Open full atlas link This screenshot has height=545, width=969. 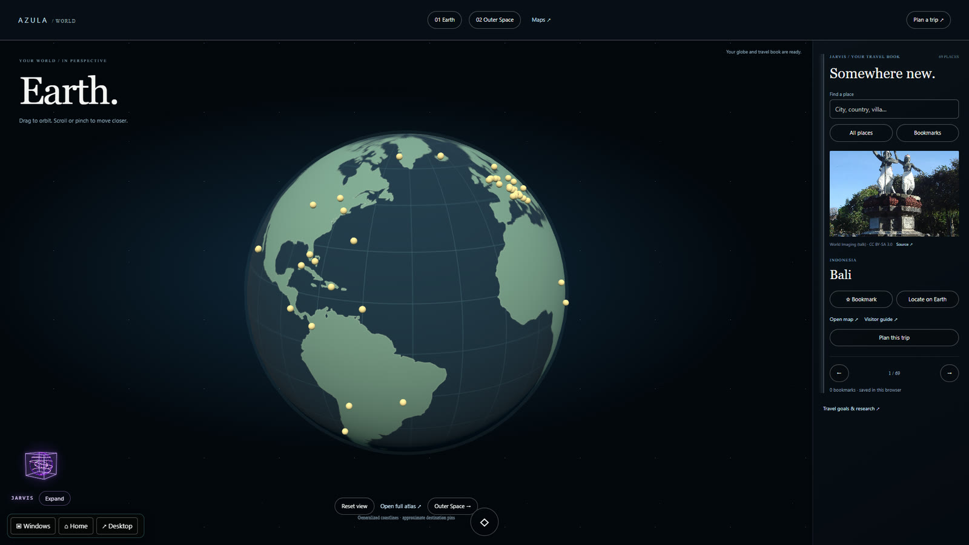(400, 506)
